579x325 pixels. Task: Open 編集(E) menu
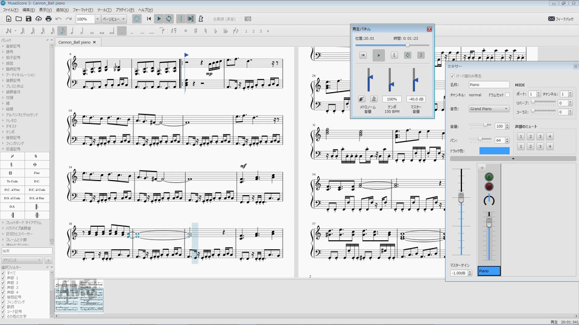coord(28,10)
